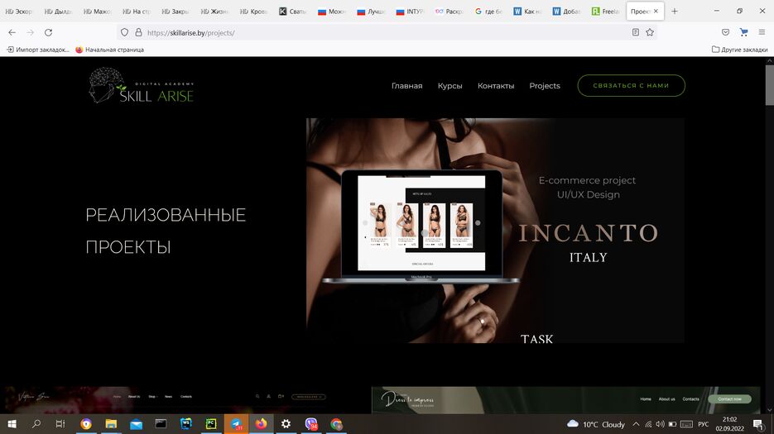Open the Другие закладки folder
Image resolution: width=774 pixels, height=434 pixels.
pos(739,50)
